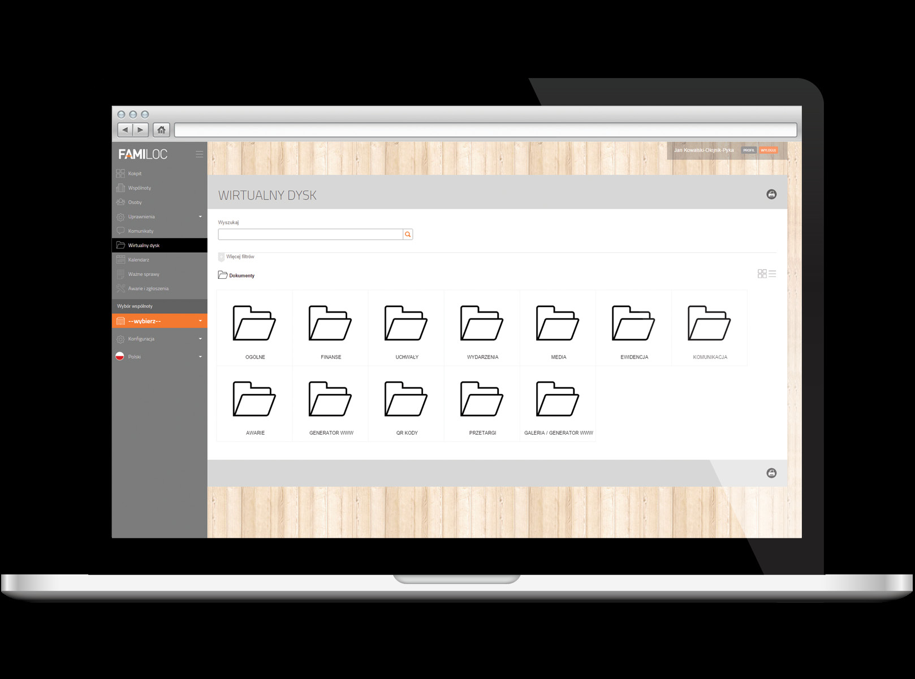The width and height of the screenshot is (915, 679).
Task: Open Wspólnoty in the sidebar
Action: pyautogui.click(x=159, y=188)
